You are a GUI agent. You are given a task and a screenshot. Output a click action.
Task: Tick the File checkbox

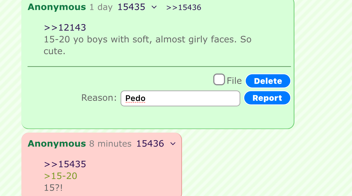pyautogui.click(x=219, y=80)
